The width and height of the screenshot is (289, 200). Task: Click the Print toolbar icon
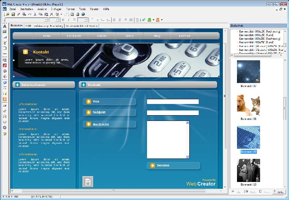78,14
